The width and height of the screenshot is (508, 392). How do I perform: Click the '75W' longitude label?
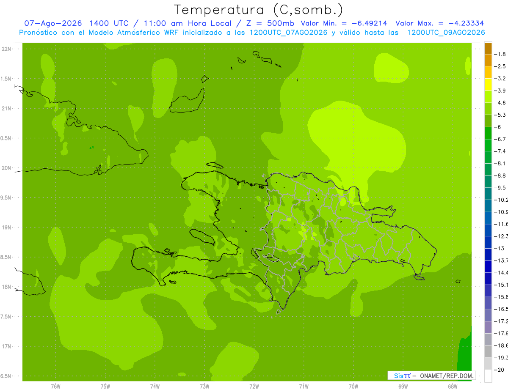click(105, 386)
